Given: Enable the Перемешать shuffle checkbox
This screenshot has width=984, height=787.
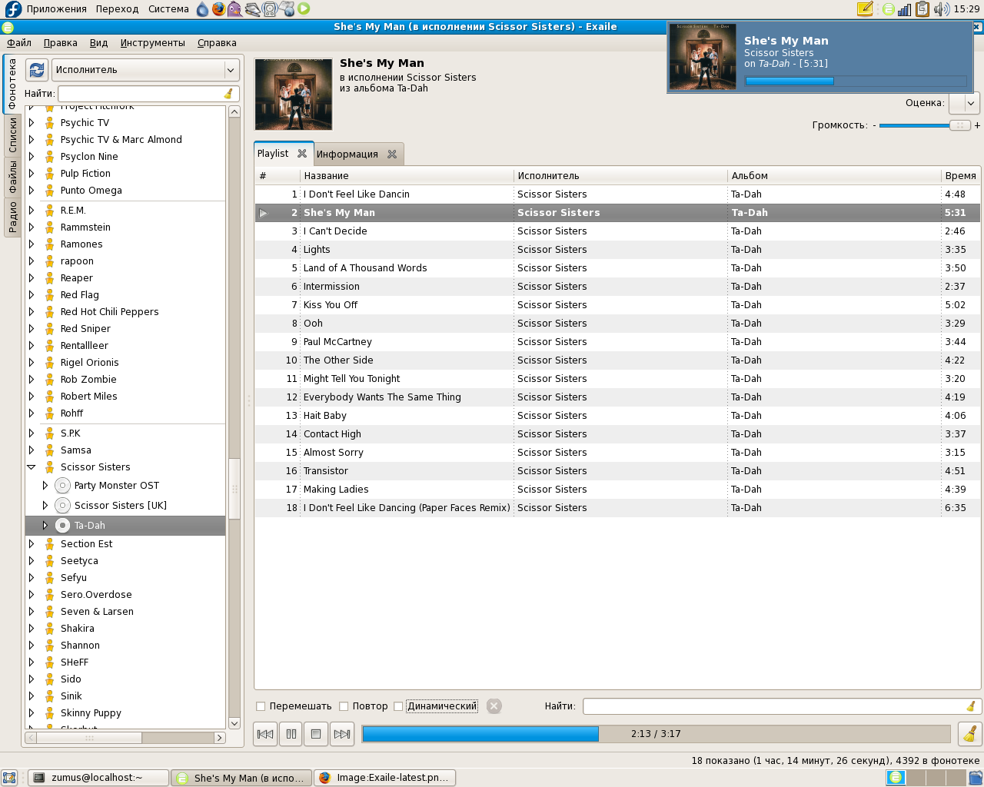Looking at the screenshot, I should coord(261,706).
